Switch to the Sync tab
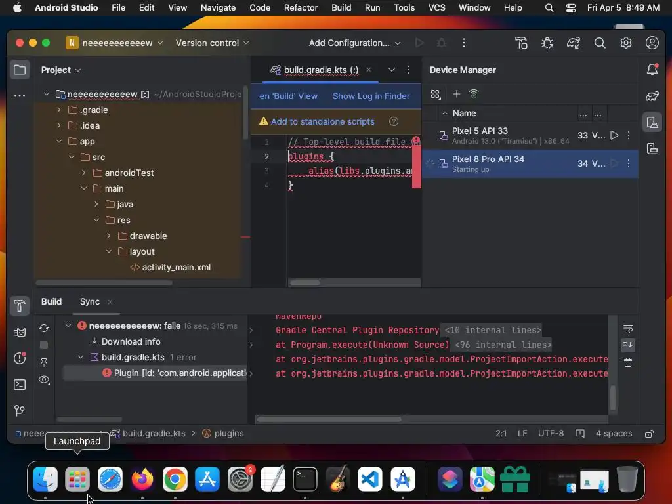This screenshot has width=672, height=504. [89, 302]
